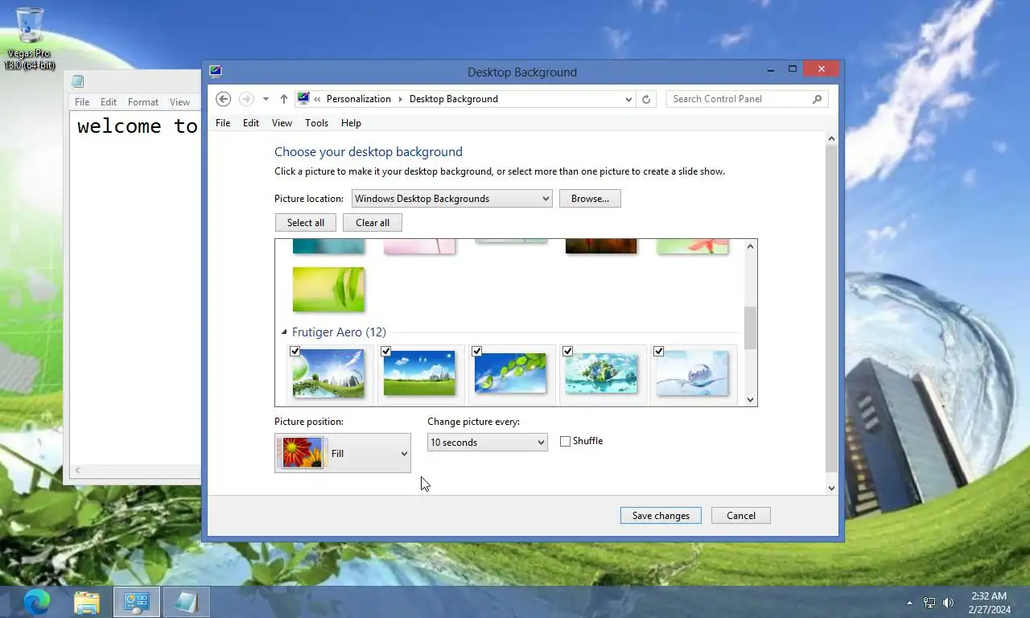Refresh the Desktop Background page

[646, 99]
